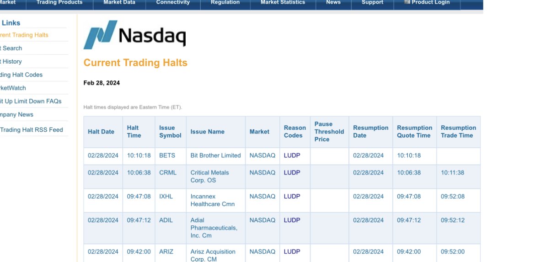535x262 pixels.
Task: Click the 09:52:08 resumption trade time
Action: point(452,197)
